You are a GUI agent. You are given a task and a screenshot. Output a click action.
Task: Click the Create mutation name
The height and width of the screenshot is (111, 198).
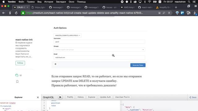coord(12,103)
